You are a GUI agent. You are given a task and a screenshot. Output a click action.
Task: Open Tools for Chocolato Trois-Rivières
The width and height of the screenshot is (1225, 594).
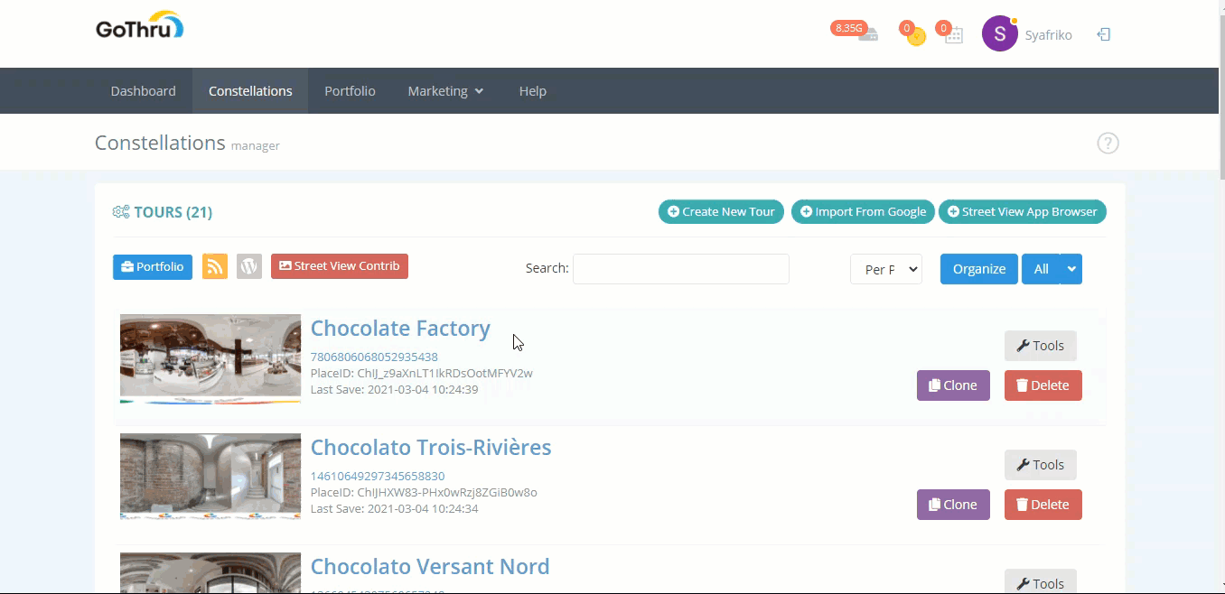(x=1041, y=465)
